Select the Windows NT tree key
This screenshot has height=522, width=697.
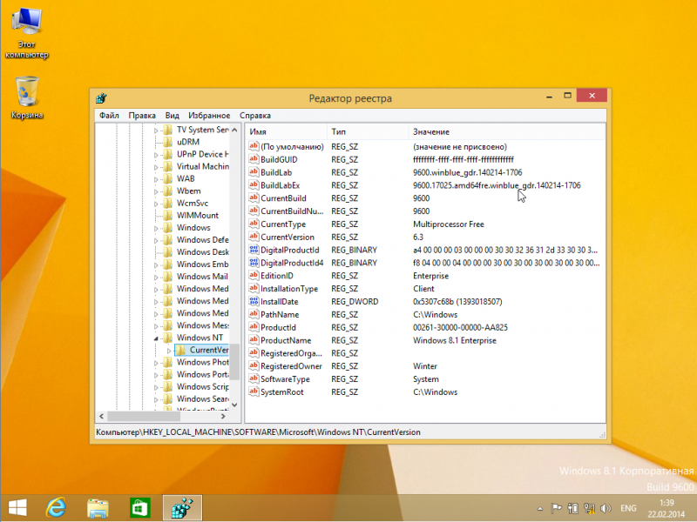point(200,338)
